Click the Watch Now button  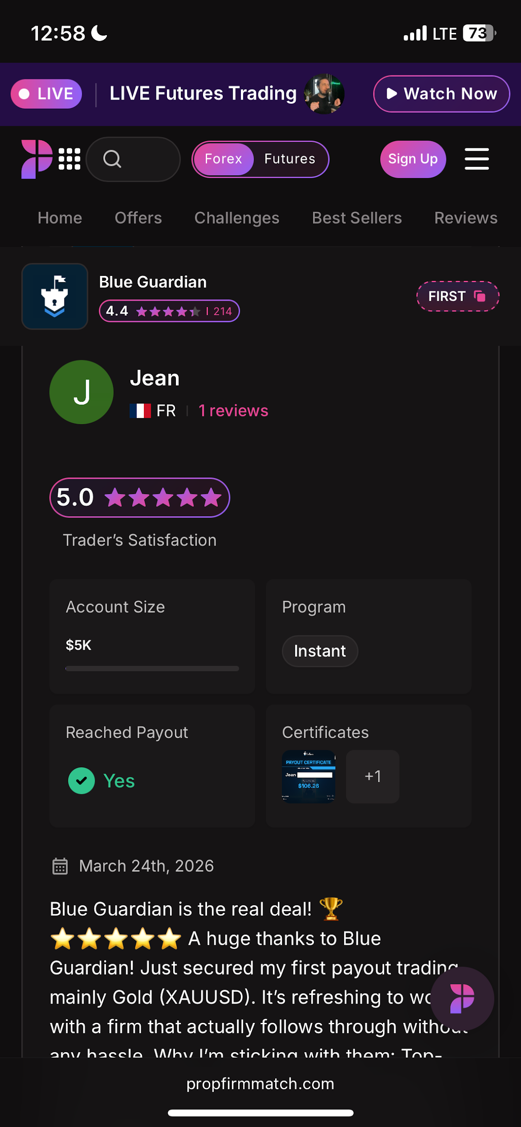click(x=441, y=94)
